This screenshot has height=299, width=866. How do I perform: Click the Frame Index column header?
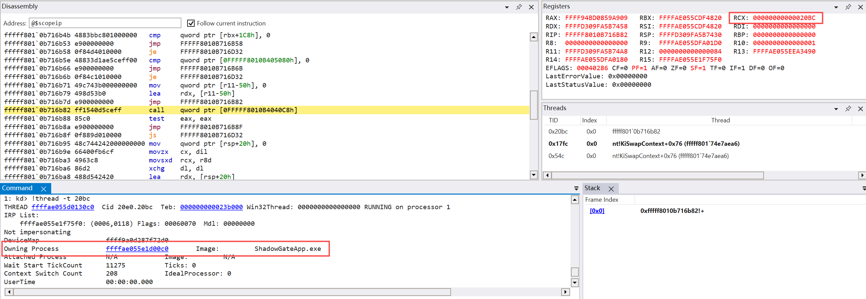602,200
